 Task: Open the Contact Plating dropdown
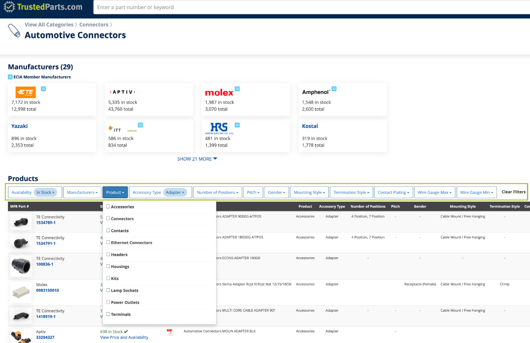pos(394,192)
